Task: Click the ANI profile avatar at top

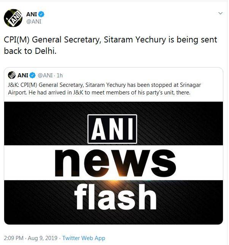Action: pos(13,17)
